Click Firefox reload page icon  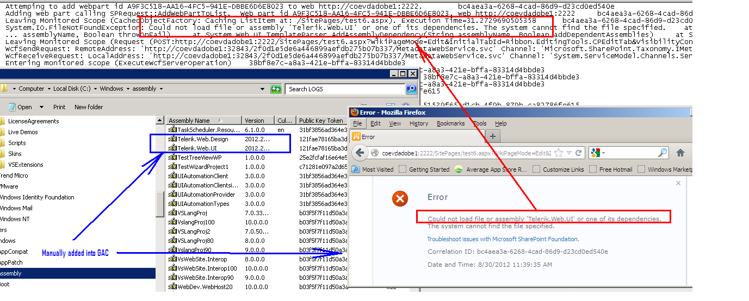pyautogui.click(x=579, y=153)
